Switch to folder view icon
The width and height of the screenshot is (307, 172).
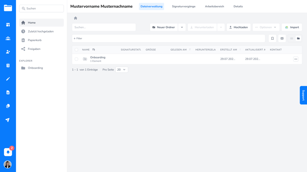coord(298,38)
